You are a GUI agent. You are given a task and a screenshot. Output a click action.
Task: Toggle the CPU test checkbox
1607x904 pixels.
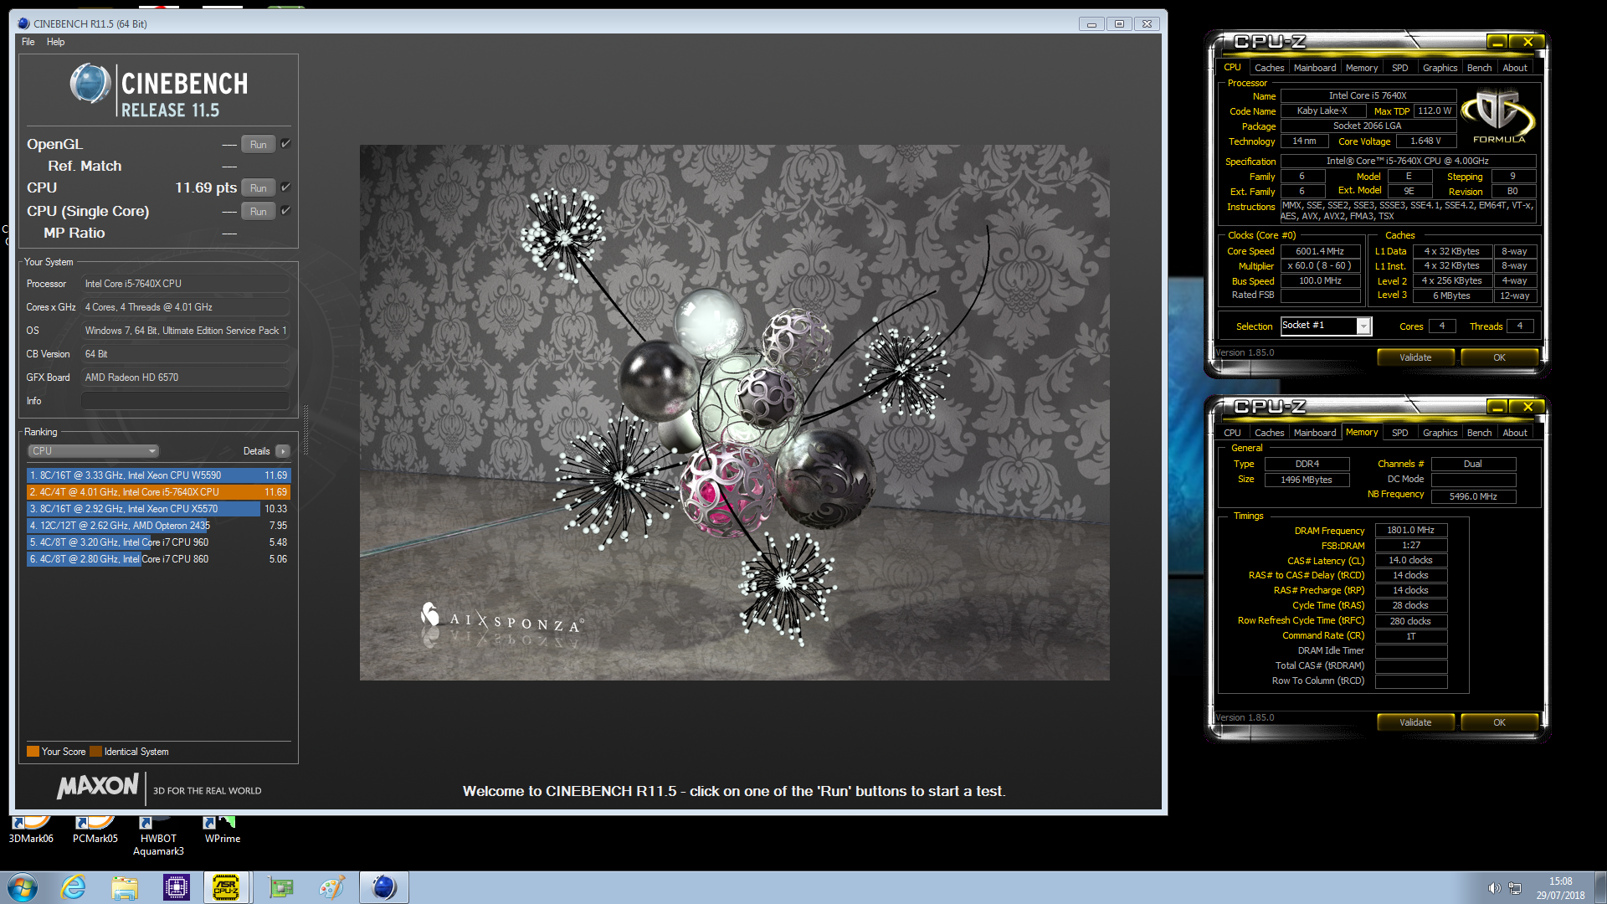coord(285,187)
